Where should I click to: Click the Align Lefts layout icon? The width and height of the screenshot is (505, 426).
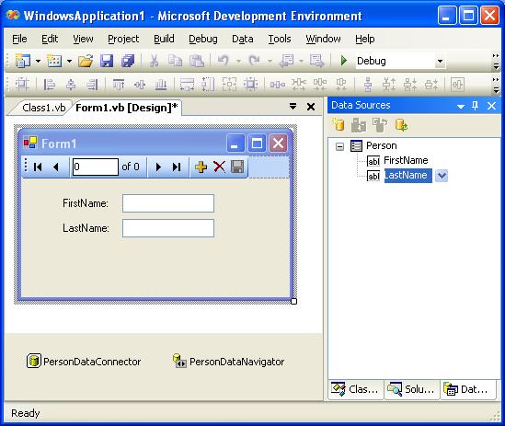(50, 85)
